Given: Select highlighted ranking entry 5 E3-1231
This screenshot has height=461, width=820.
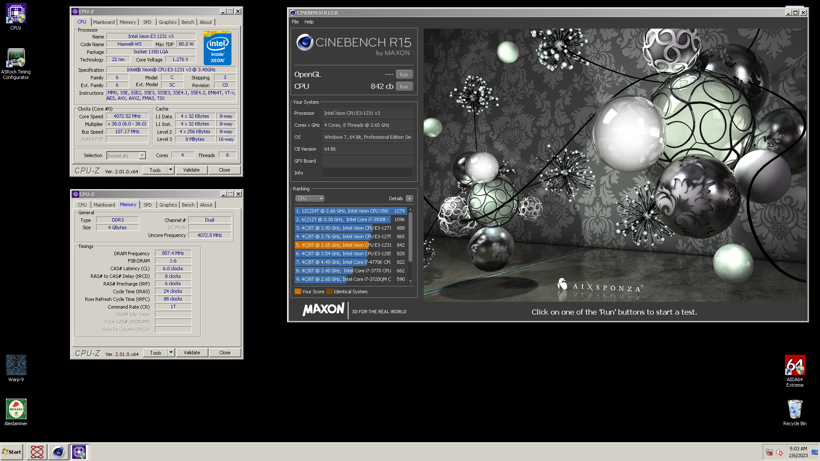Looking at the screenshot, I should pos(350,245).
